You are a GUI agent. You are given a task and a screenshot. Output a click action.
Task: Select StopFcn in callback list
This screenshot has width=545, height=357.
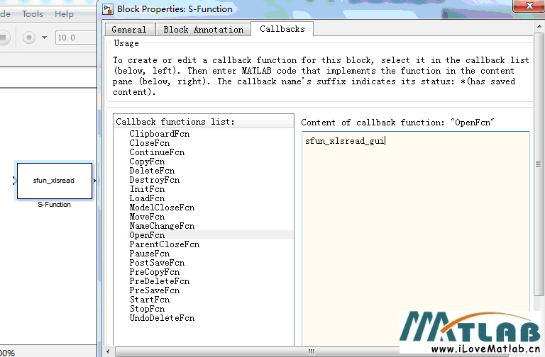pos(147,309)
